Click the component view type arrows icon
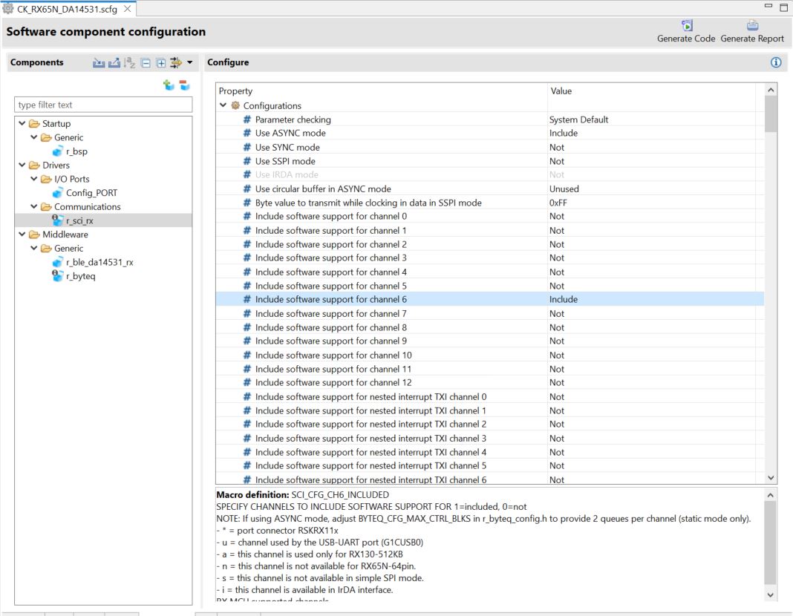 (175, 62)
